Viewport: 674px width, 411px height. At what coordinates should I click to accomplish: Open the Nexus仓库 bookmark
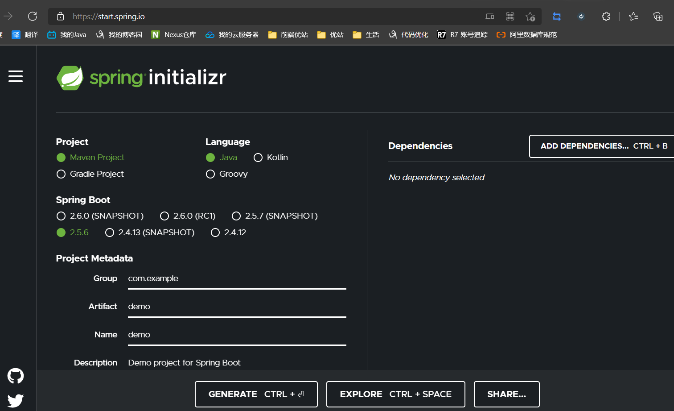[174, 35]
